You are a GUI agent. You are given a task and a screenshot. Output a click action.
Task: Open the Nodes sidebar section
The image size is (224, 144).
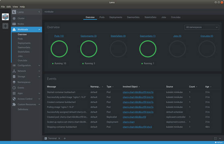21,24
